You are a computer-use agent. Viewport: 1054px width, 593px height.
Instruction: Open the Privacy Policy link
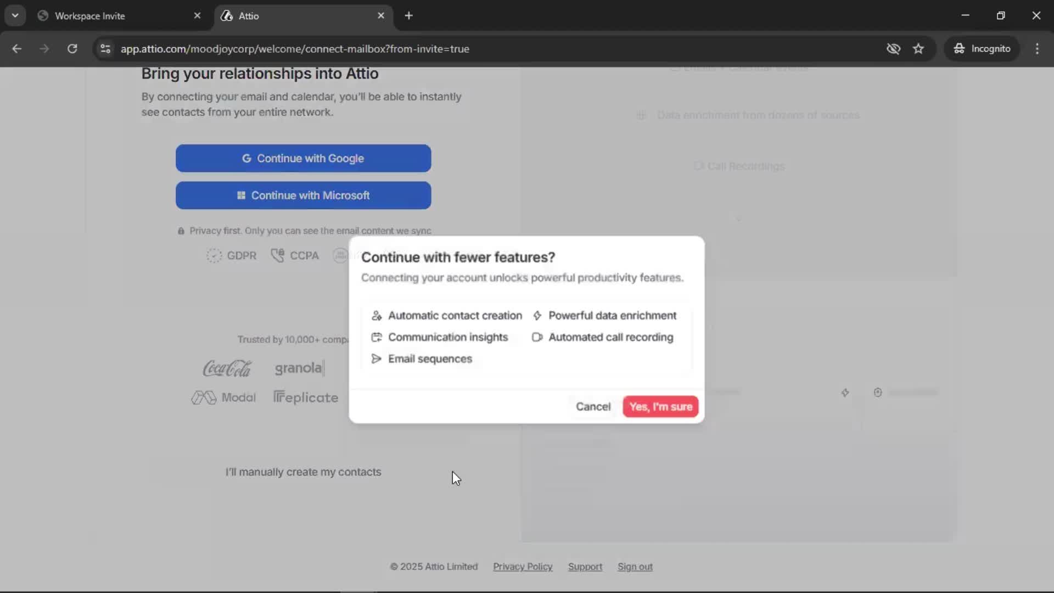(x=522, y=567)
